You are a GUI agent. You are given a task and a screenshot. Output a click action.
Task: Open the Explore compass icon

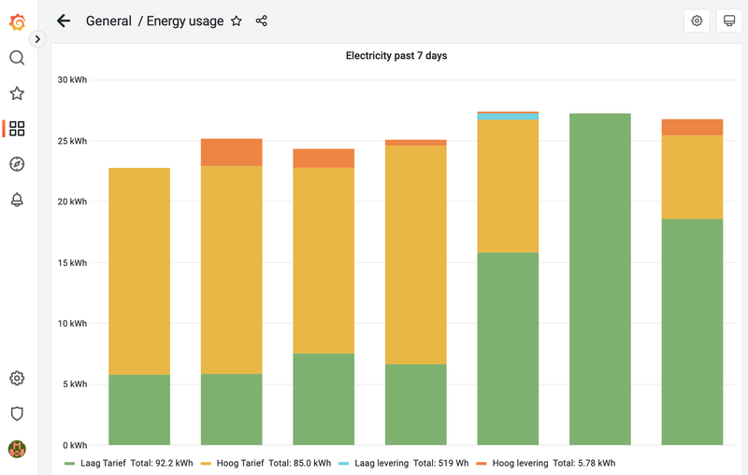click(17, 164)
